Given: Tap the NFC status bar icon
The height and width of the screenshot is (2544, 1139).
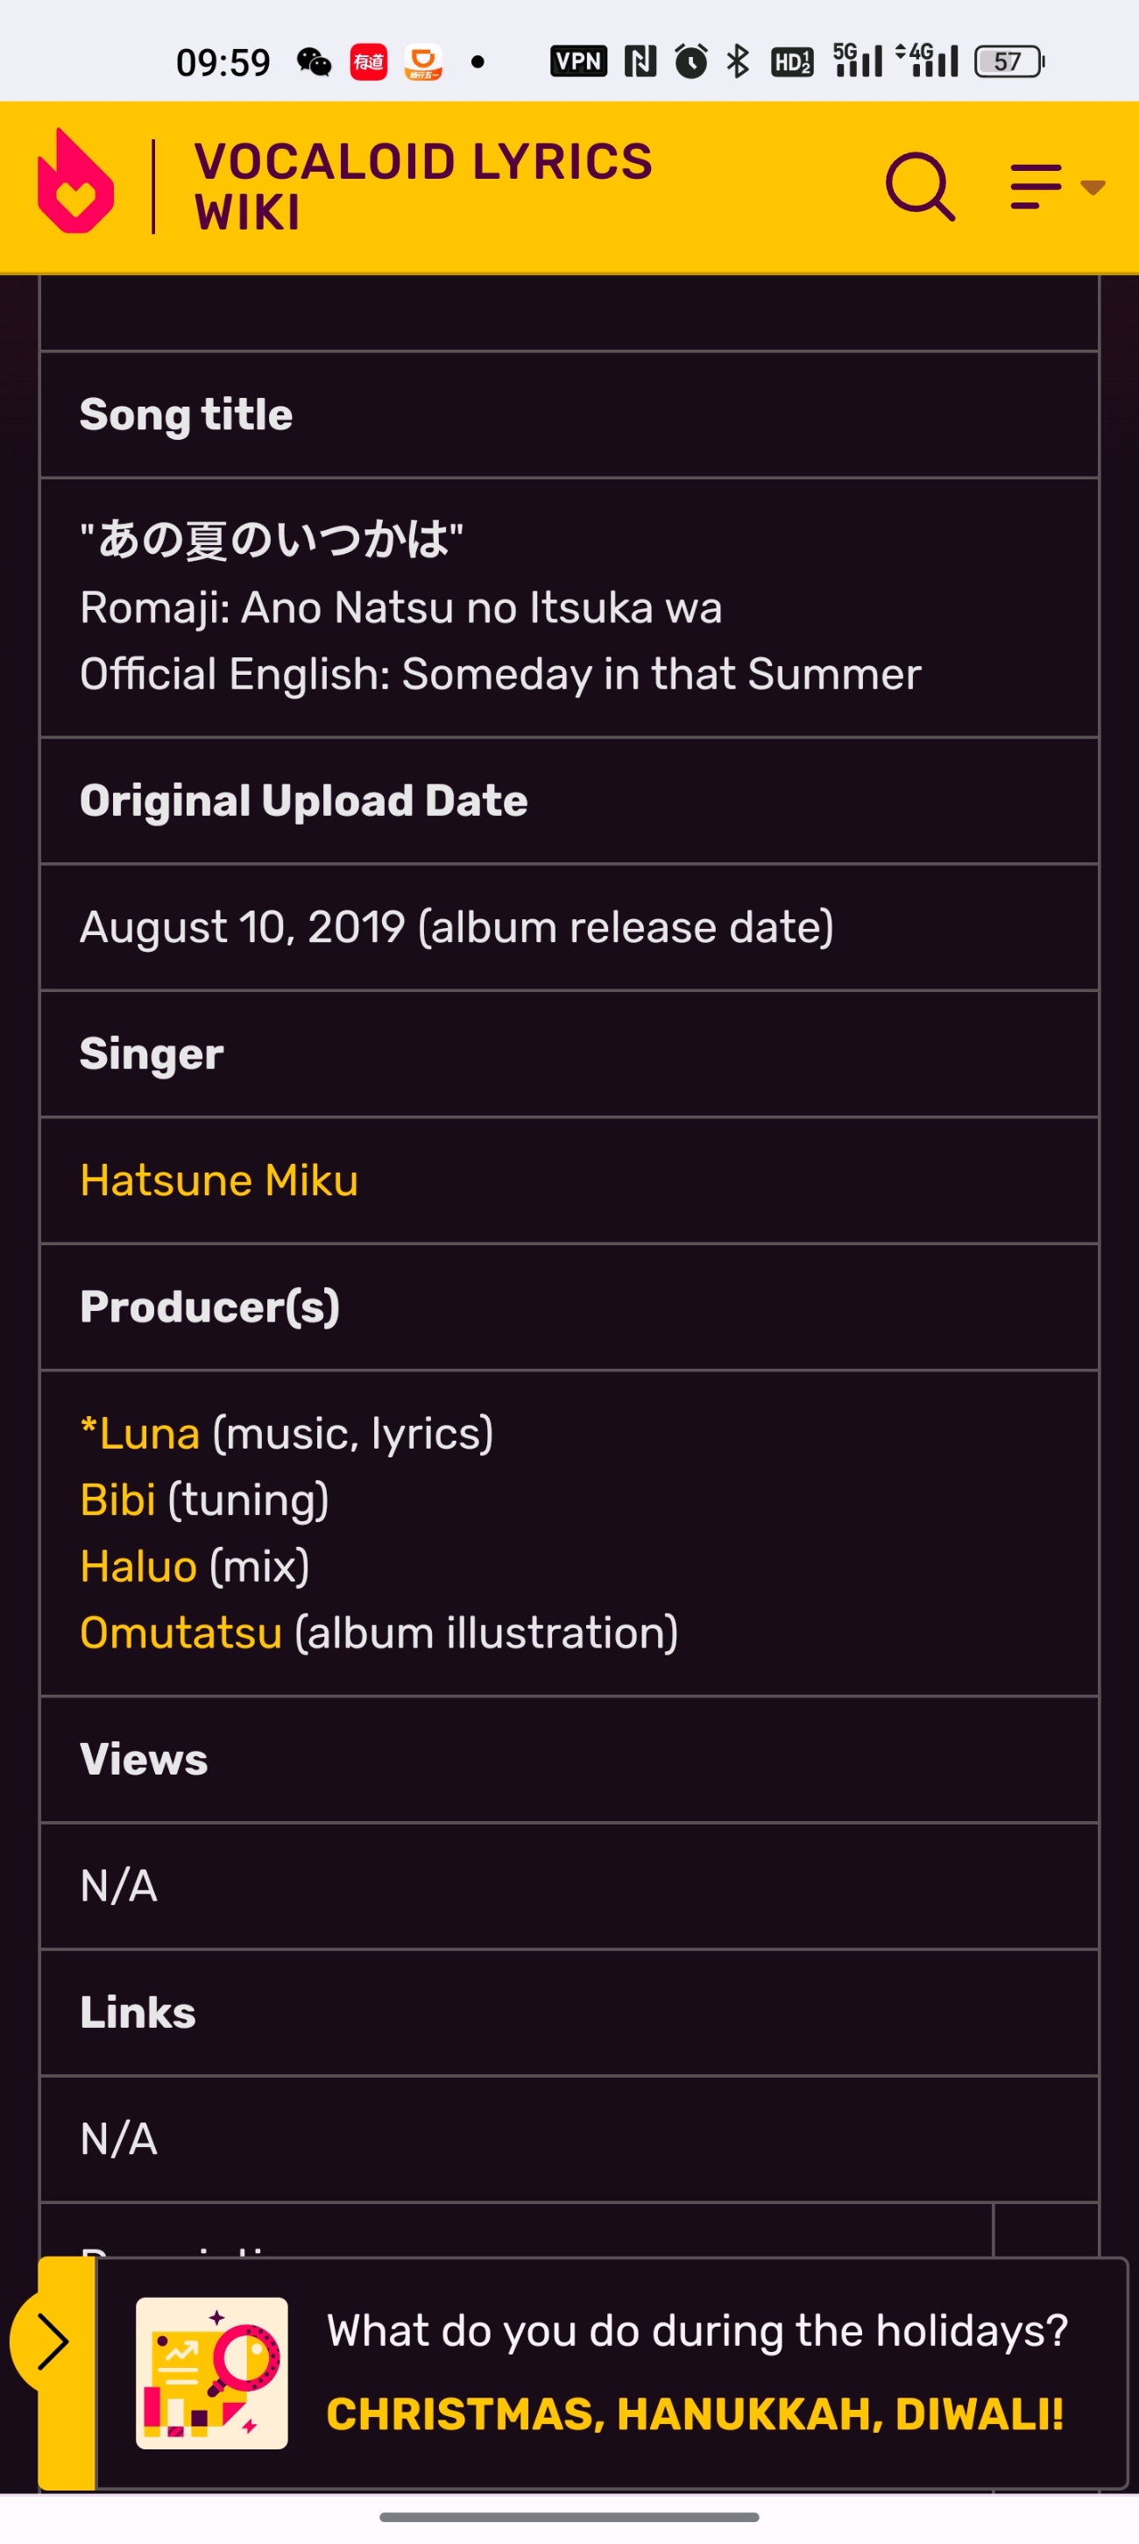Looking at the screenshot, I should pos(640,61).
